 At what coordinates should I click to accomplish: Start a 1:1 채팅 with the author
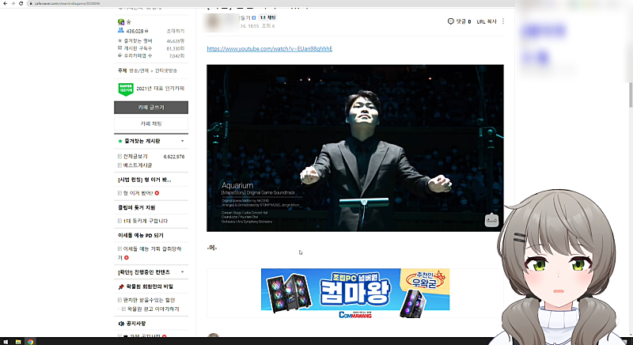point(267,17)
